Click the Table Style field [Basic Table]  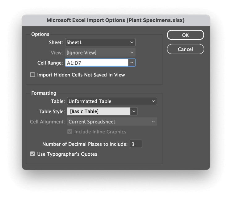(99, 111)
